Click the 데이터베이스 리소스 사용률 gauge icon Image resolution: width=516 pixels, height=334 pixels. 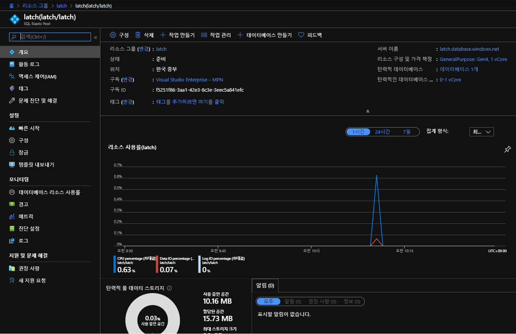[12, 192]
